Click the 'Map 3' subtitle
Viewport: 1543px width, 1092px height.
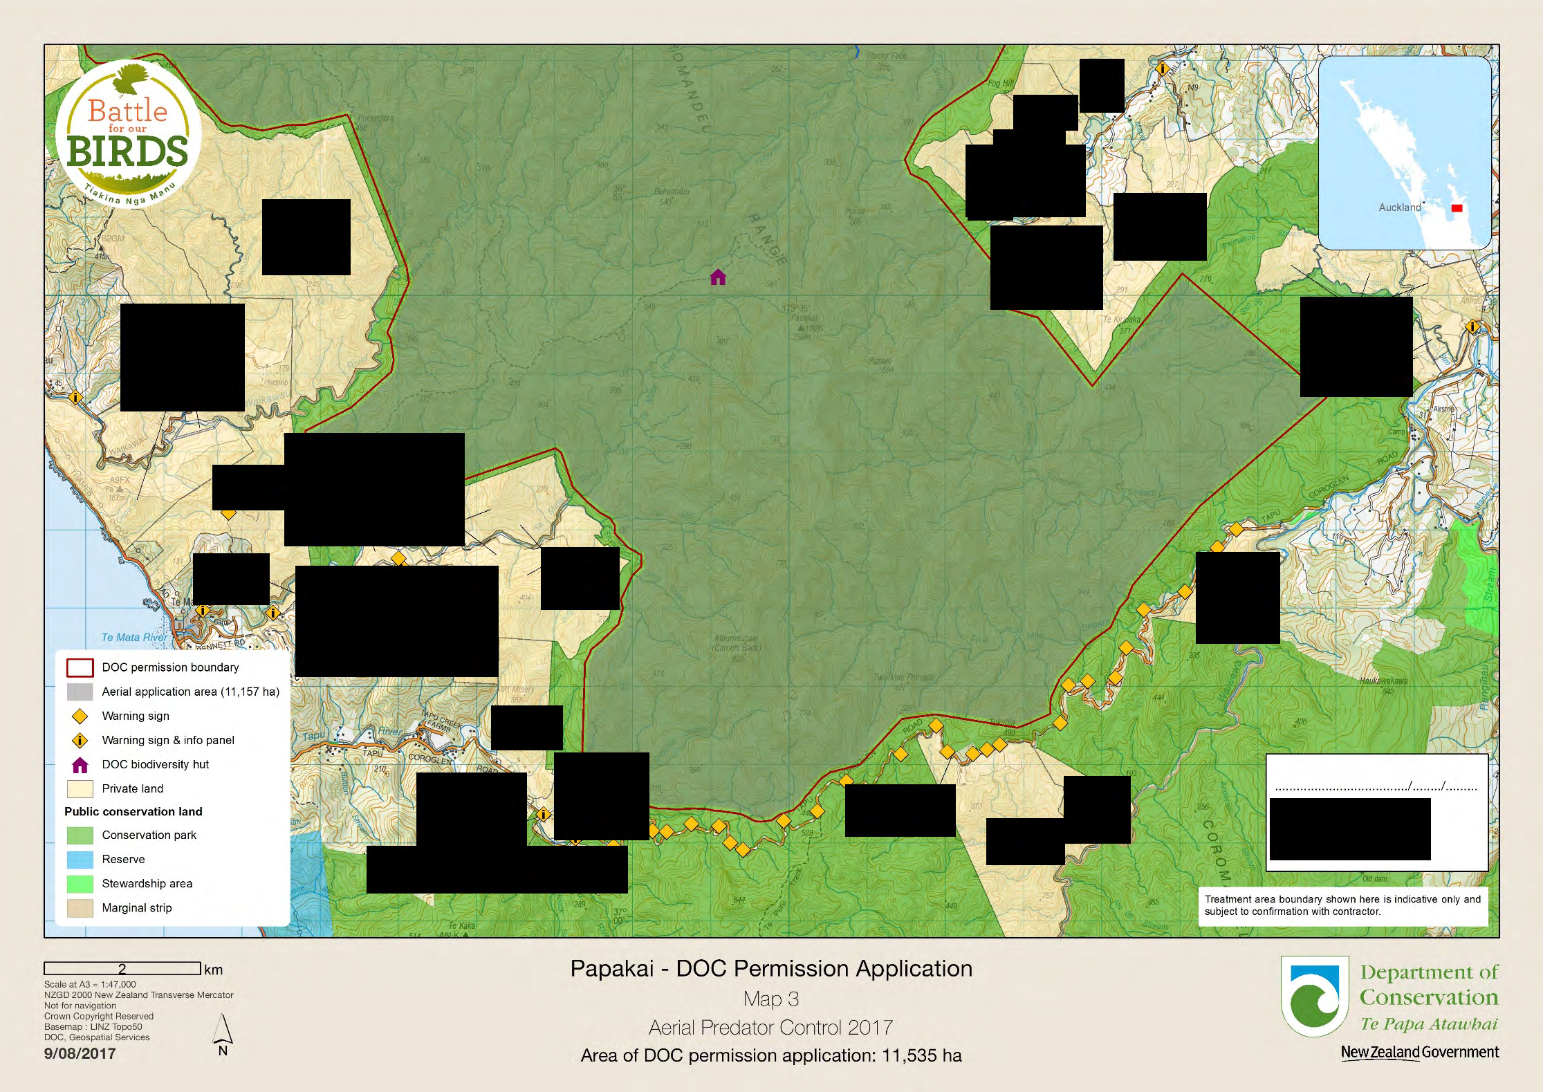771,999
